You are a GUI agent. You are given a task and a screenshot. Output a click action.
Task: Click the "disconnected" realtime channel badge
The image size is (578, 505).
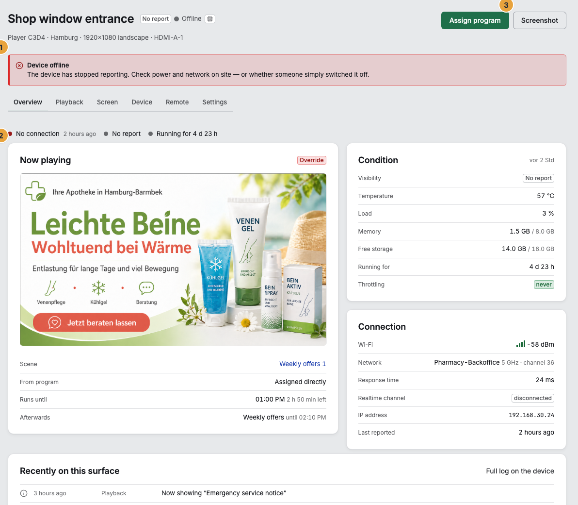[x=532, y=398]
